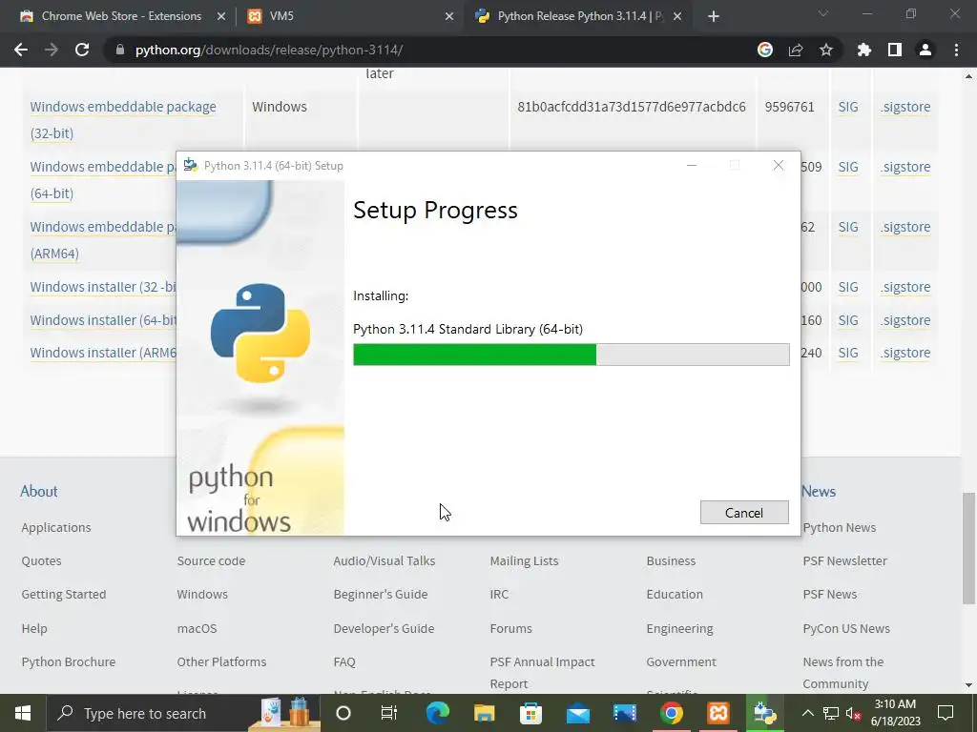Screen dimensions: 977x732
Task: Open Beginner's Guide footer link
Action: [x=381, y=594]
